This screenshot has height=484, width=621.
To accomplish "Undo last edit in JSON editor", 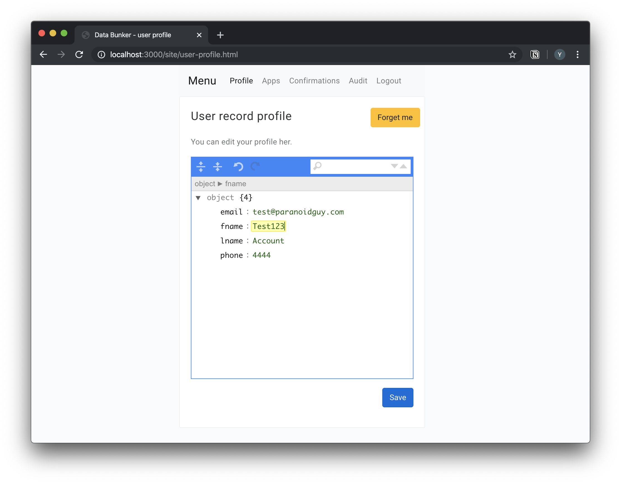I will pos(238,167).
